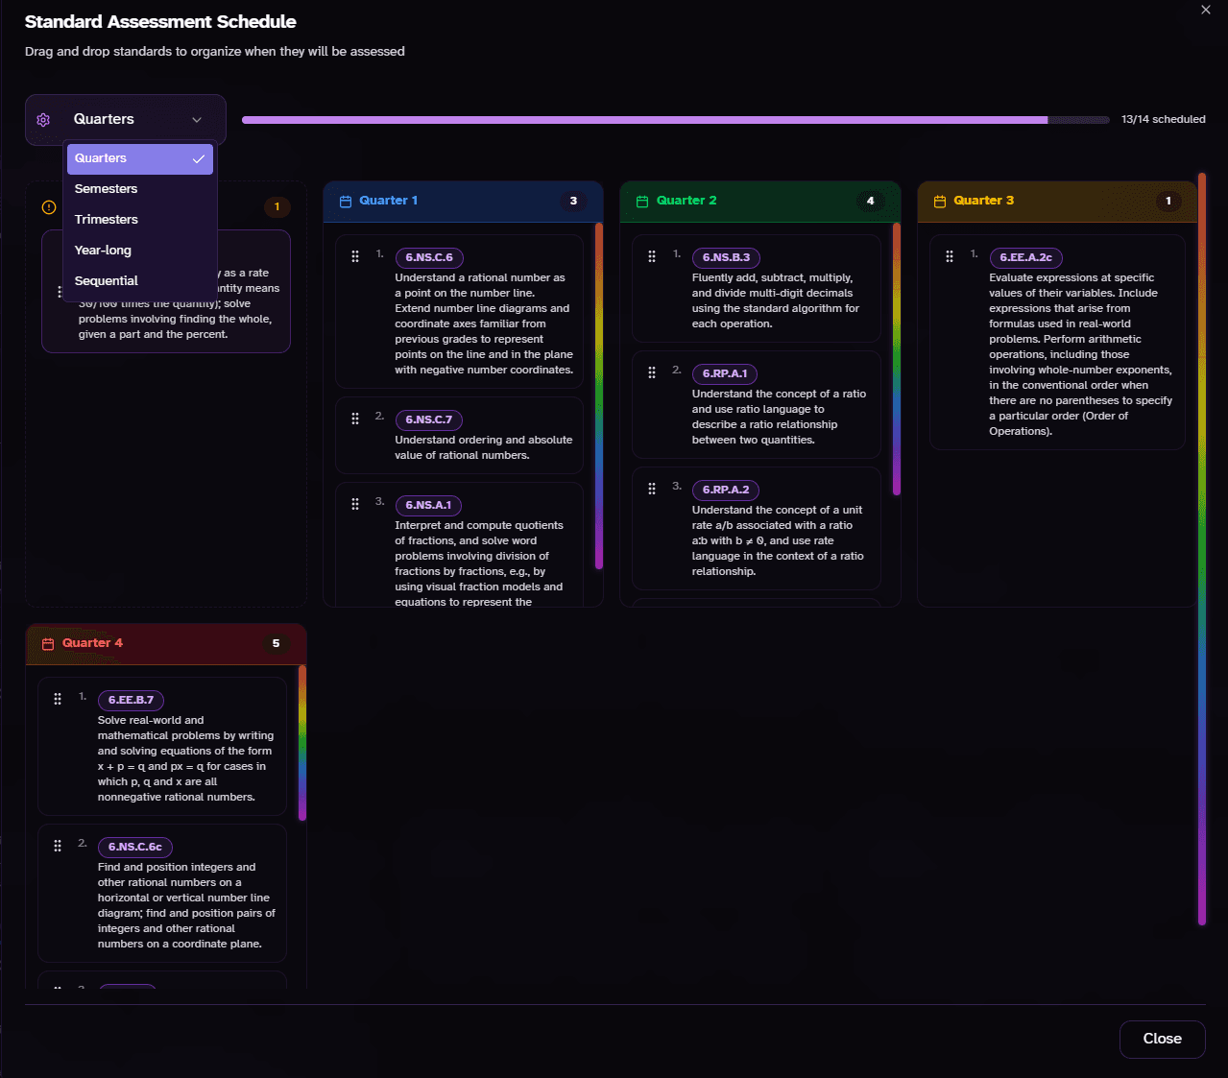Click the main panel rainbow scrollbar
The height and width of the screenshot is (1078, 1228).
point(1202,549)
